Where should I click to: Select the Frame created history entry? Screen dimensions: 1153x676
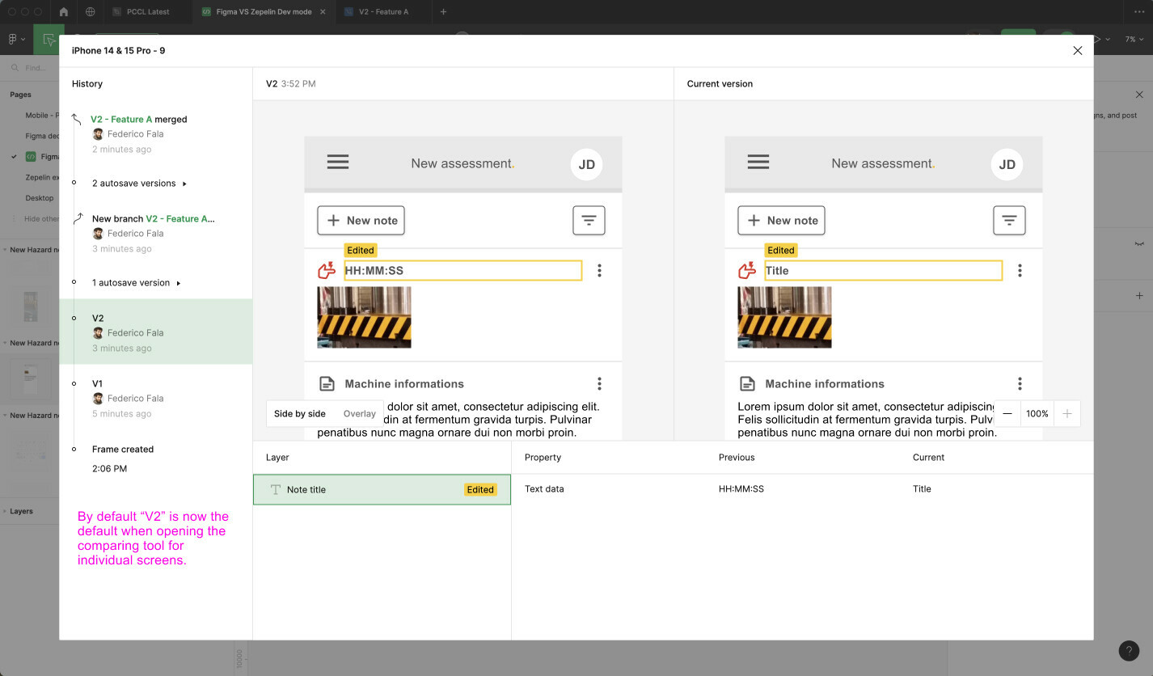[155, 458]
